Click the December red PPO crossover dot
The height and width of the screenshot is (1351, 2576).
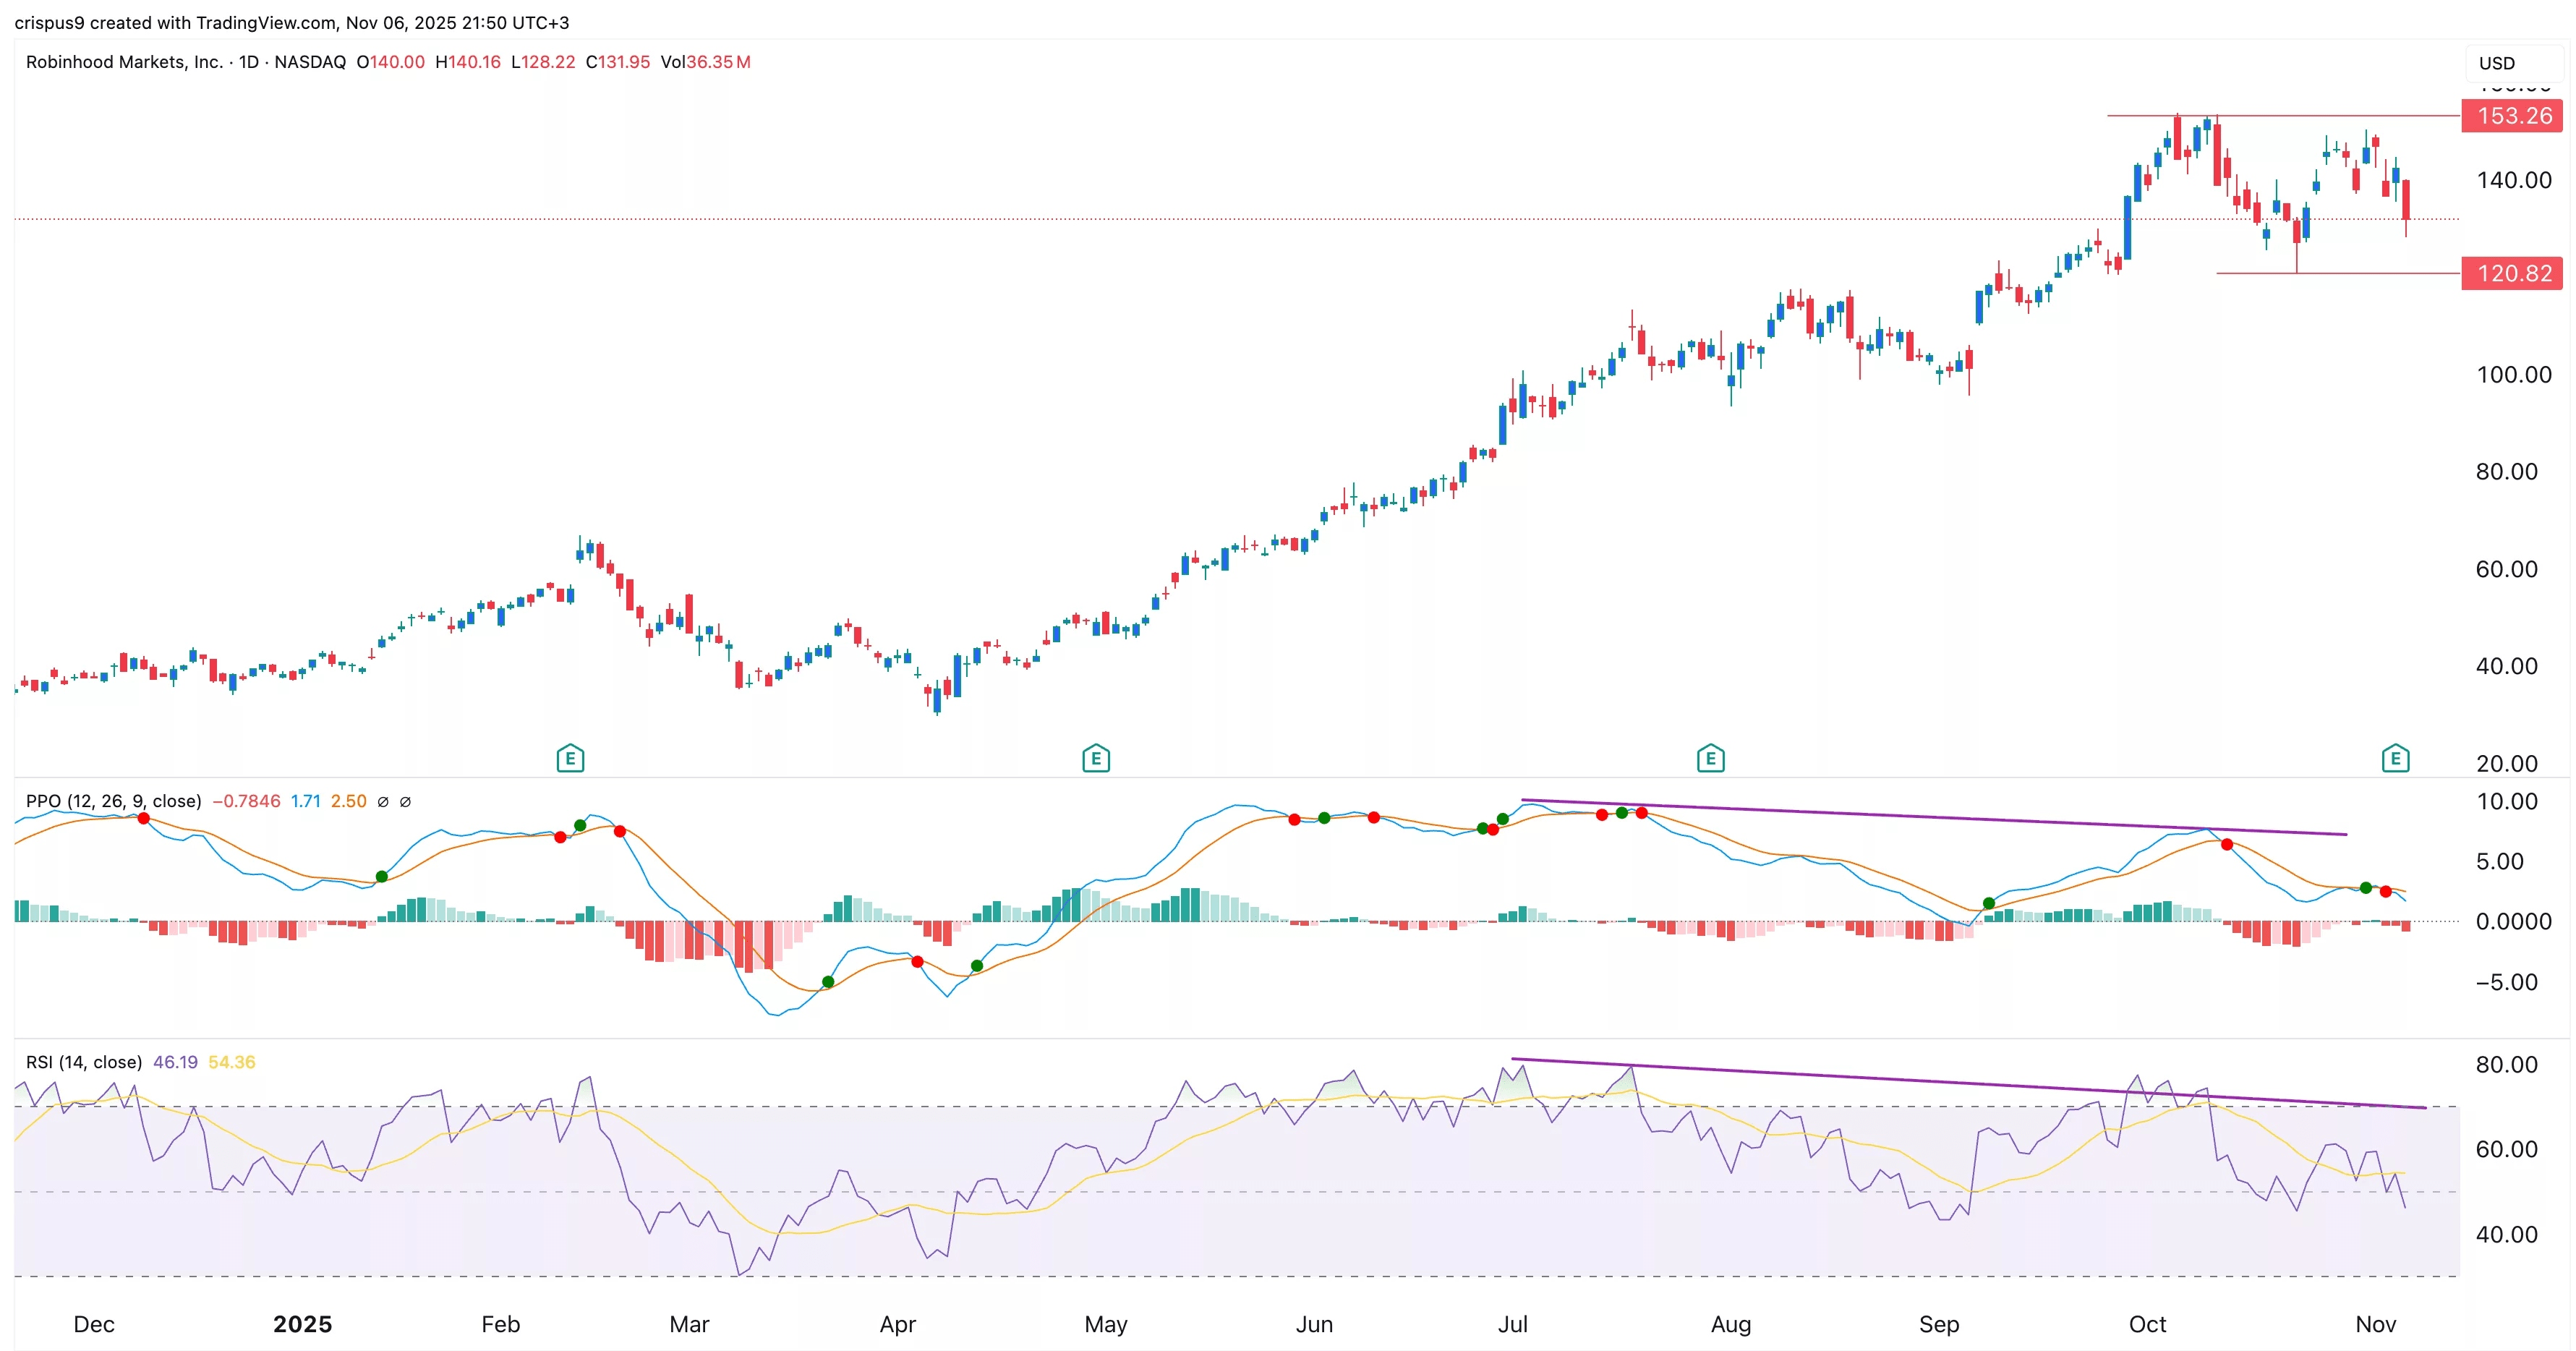coord(144,818)
